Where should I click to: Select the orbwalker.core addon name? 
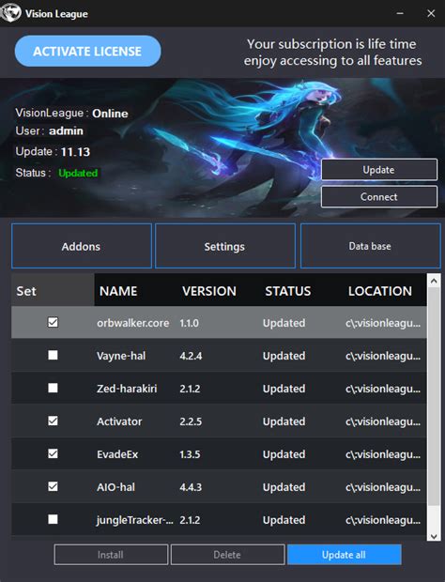133,323
